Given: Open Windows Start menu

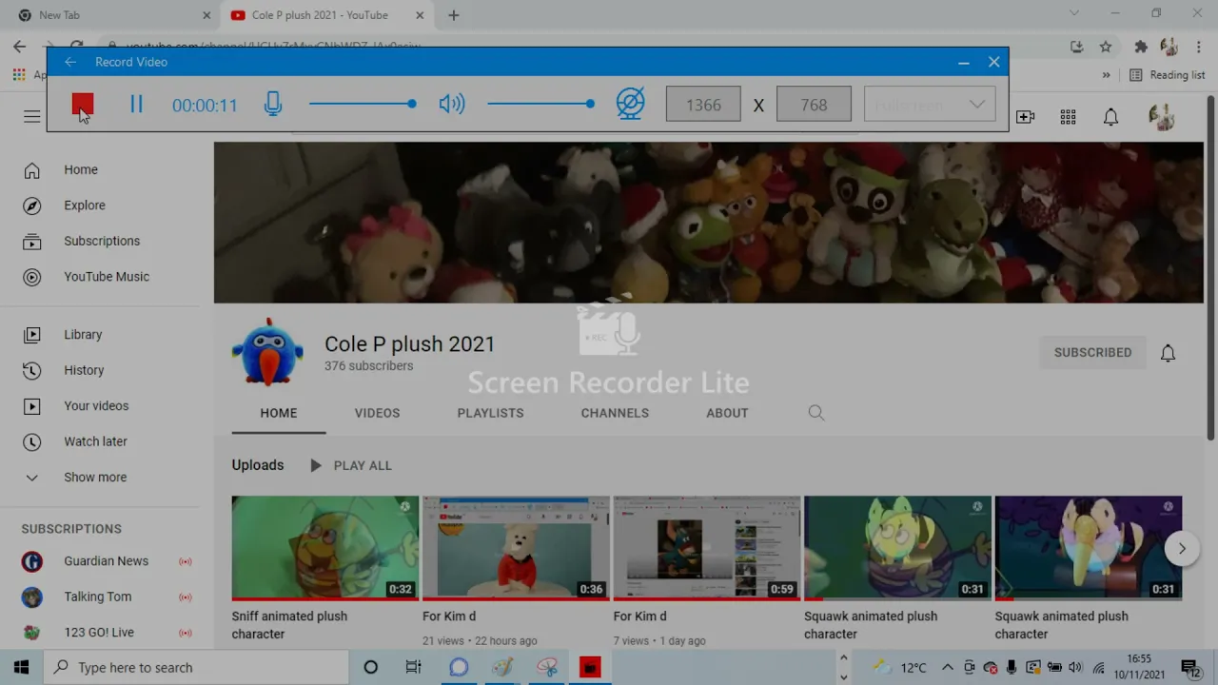Looking at the screenshot, I should coord(21,668).
